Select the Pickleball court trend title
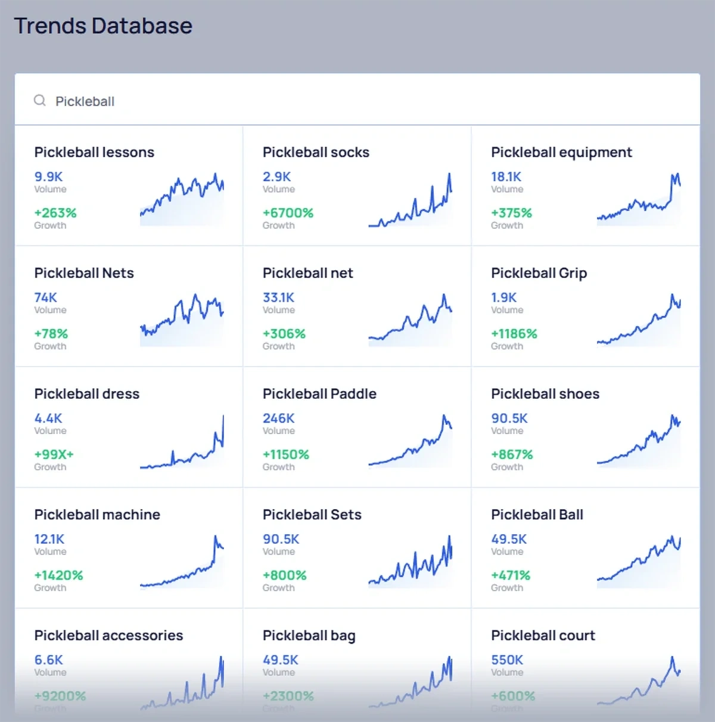Viewport: 715px width, 722px height. coord(543,636)
